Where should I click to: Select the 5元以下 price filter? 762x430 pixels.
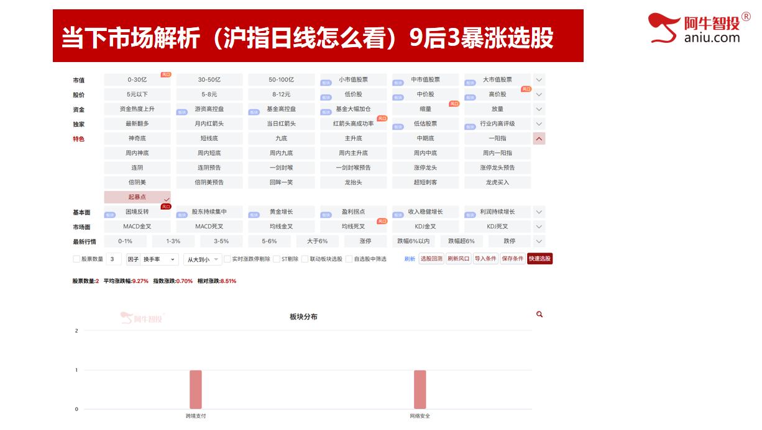137,94
